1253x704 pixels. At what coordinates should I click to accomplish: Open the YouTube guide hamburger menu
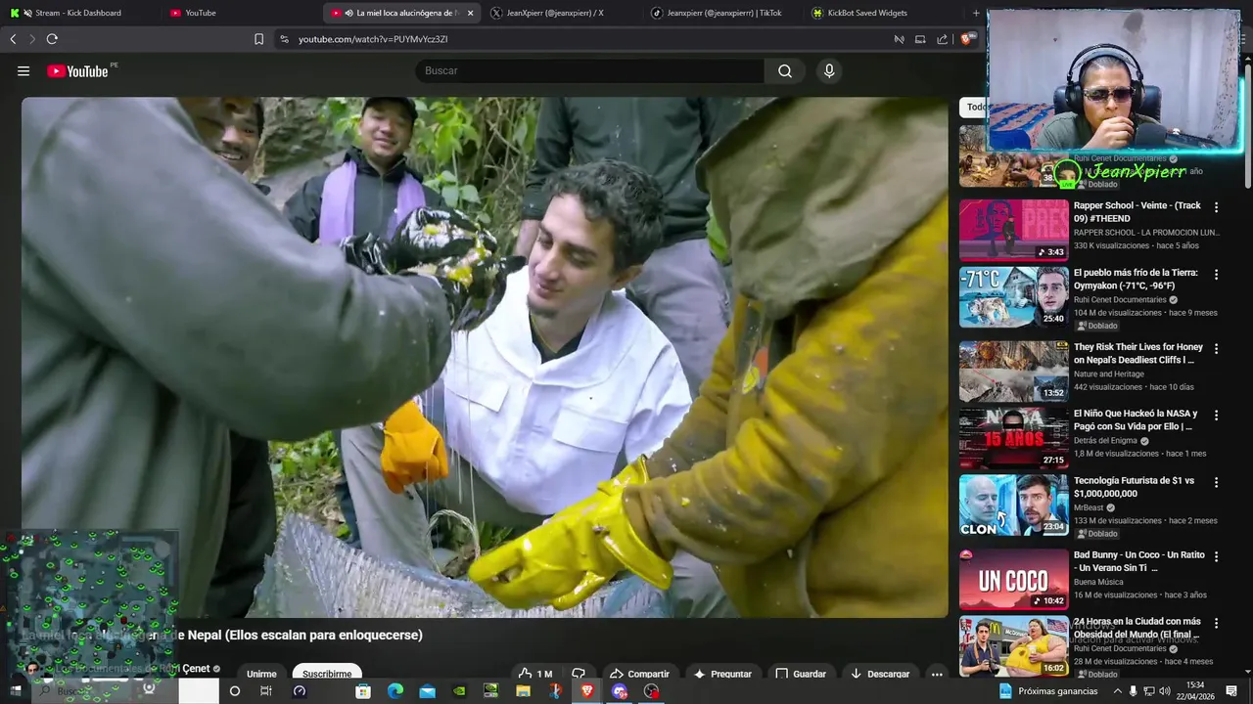coord(23,70)
